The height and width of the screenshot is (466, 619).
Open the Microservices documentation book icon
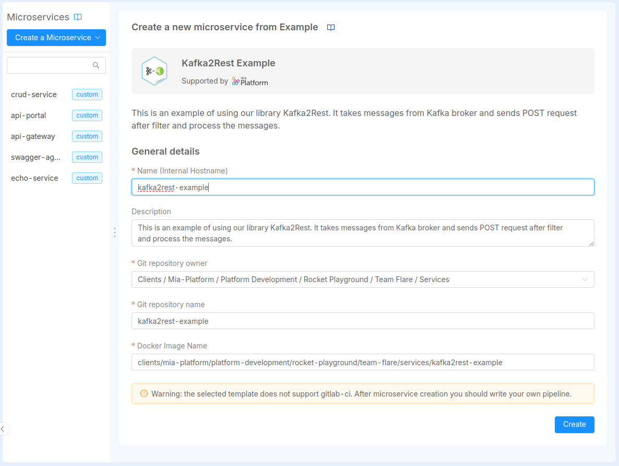78,17
